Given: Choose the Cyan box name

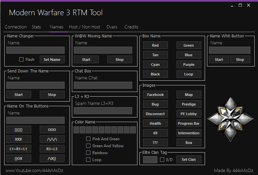Looking at the screenshot, I should 155,65.
